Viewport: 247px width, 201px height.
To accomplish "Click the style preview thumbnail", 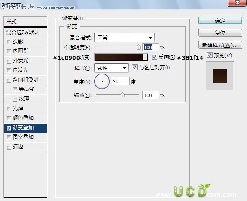I will point(220,76).
